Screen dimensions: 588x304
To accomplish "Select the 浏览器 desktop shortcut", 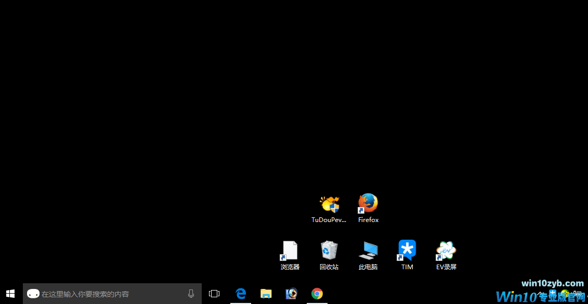I will pyautogui.click(x=290, y=251).
